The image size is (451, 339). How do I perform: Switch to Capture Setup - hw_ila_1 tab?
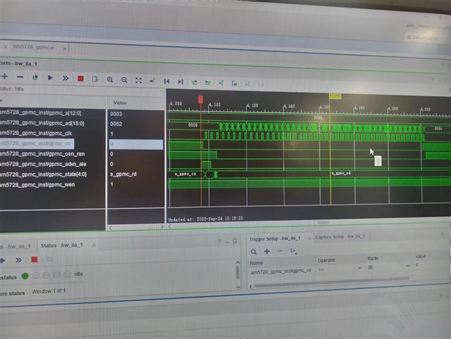pyautogui.click(x=340, y=237)
